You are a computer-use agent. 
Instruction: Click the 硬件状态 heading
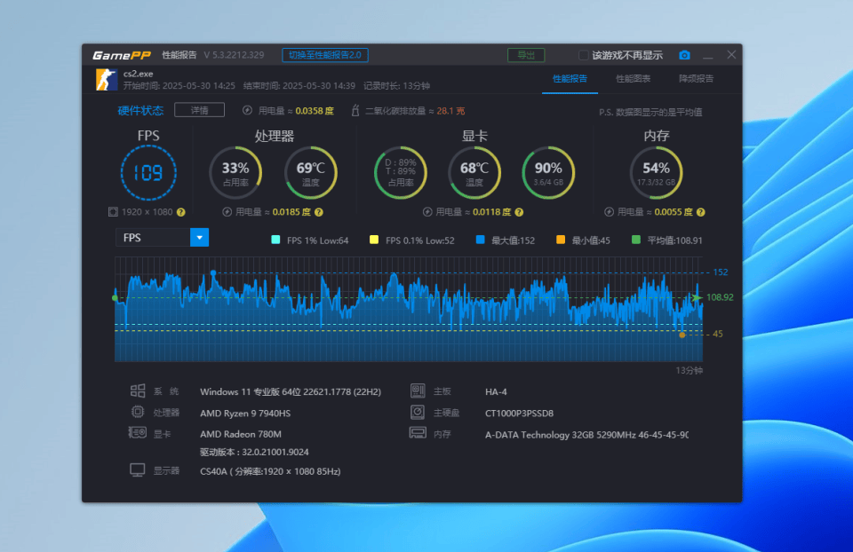pyautogui.click(x=141, y=111)
